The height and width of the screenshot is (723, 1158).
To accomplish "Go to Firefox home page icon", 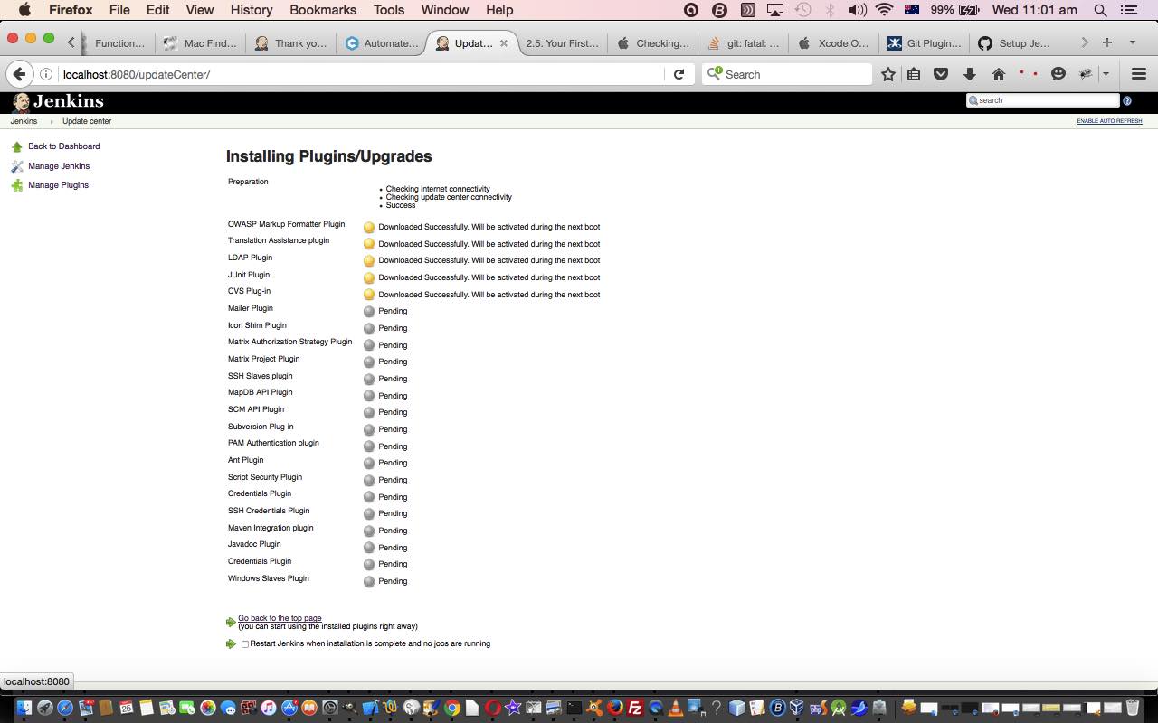I will (x=999, y=74).
